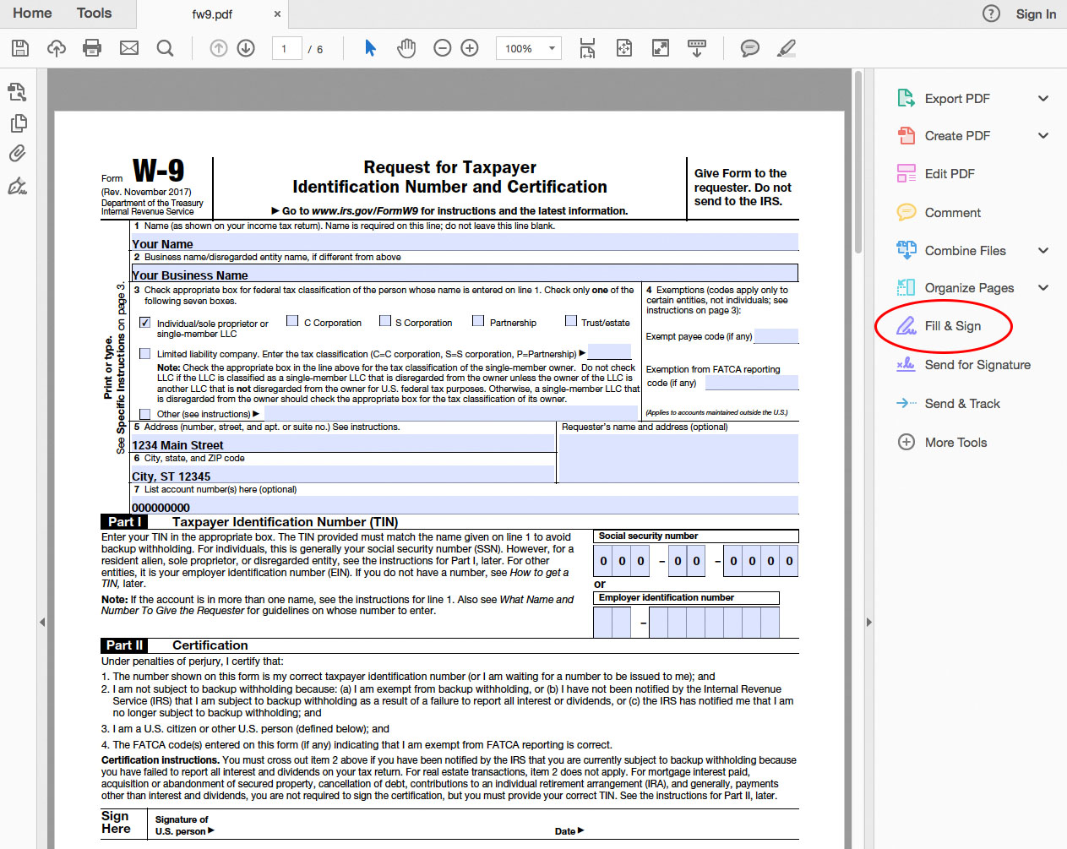
Task: Close the fw9.pdf tab
Action: (x=277, y=14)
